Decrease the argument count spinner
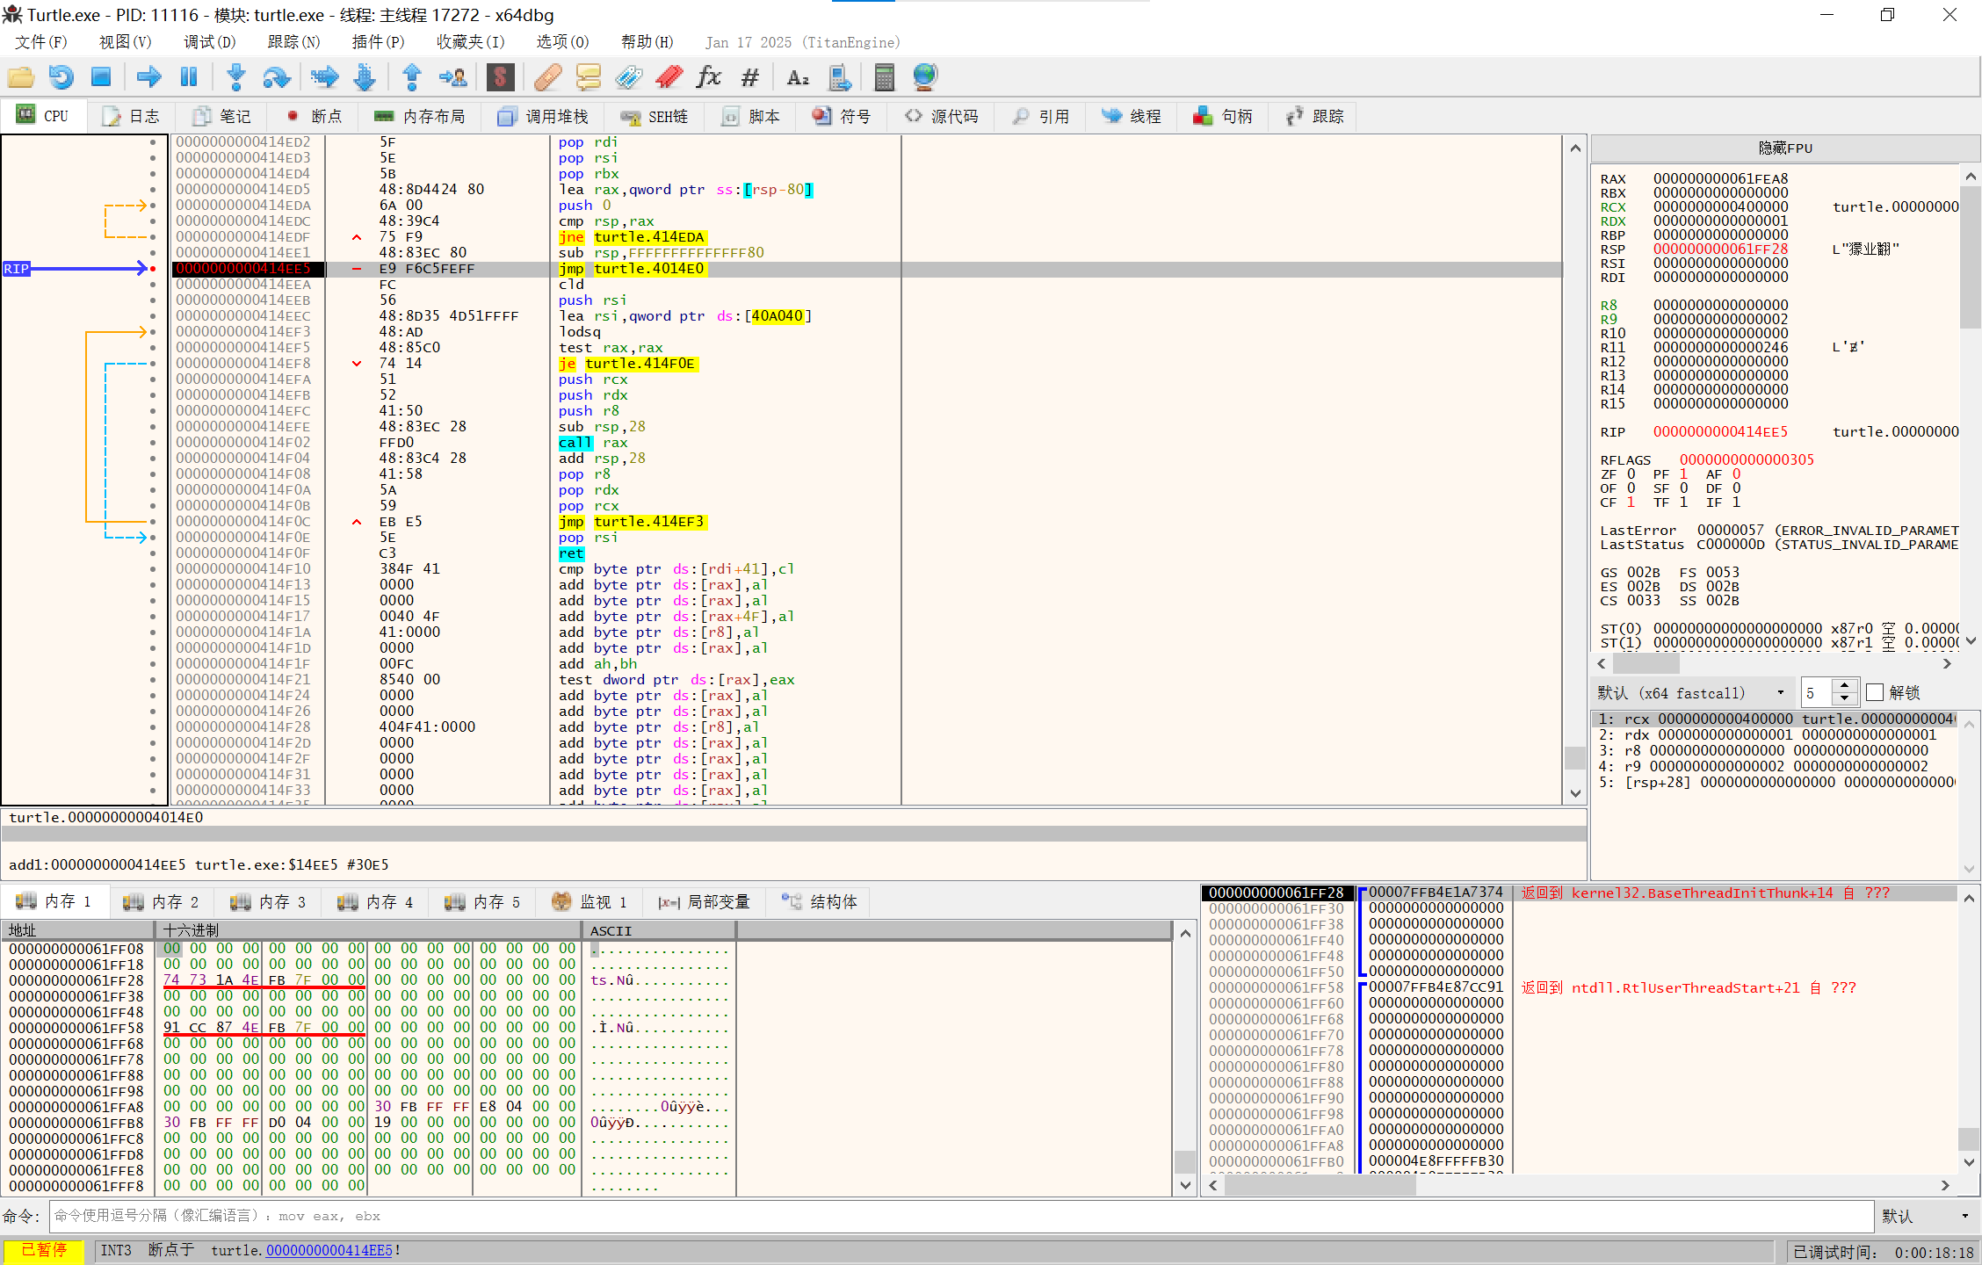 click(x=1844, y=699)
